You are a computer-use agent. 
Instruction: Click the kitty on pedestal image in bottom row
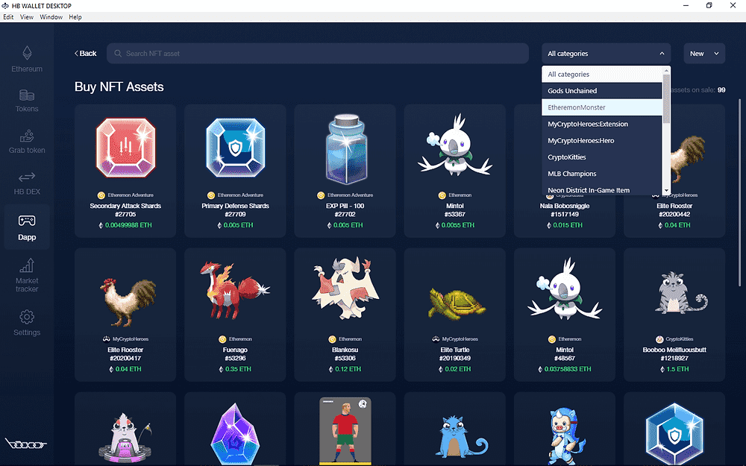point(125,438)
